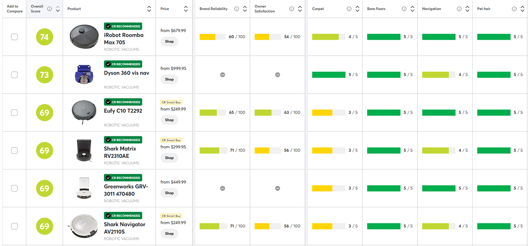The image size is (528, 246).
Task: Open info icon beside Owner Satisfaction
Action: pyautogui.click(x=292, y=9)
